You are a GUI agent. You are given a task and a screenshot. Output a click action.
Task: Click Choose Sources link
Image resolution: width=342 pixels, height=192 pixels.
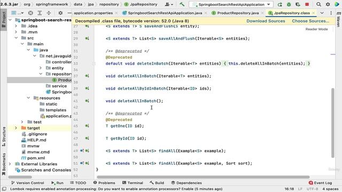click(310, 21)
